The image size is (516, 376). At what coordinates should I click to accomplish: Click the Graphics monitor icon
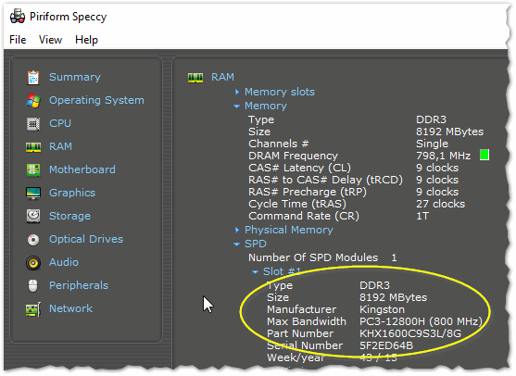tap(33, 194)
